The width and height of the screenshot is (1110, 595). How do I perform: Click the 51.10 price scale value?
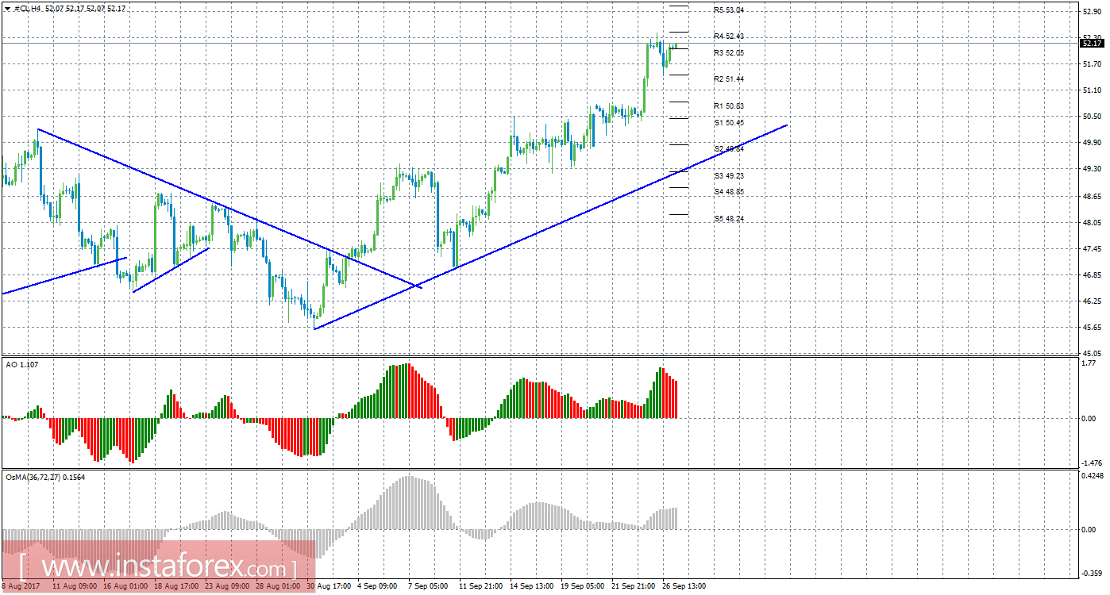point(1092,90)
